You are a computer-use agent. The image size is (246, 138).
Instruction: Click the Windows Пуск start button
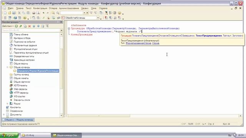pos(9,135)
